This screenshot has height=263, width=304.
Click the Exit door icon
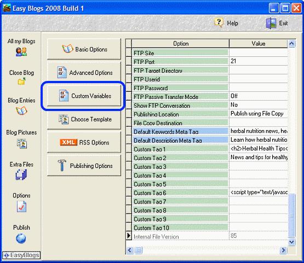(271, 23)
